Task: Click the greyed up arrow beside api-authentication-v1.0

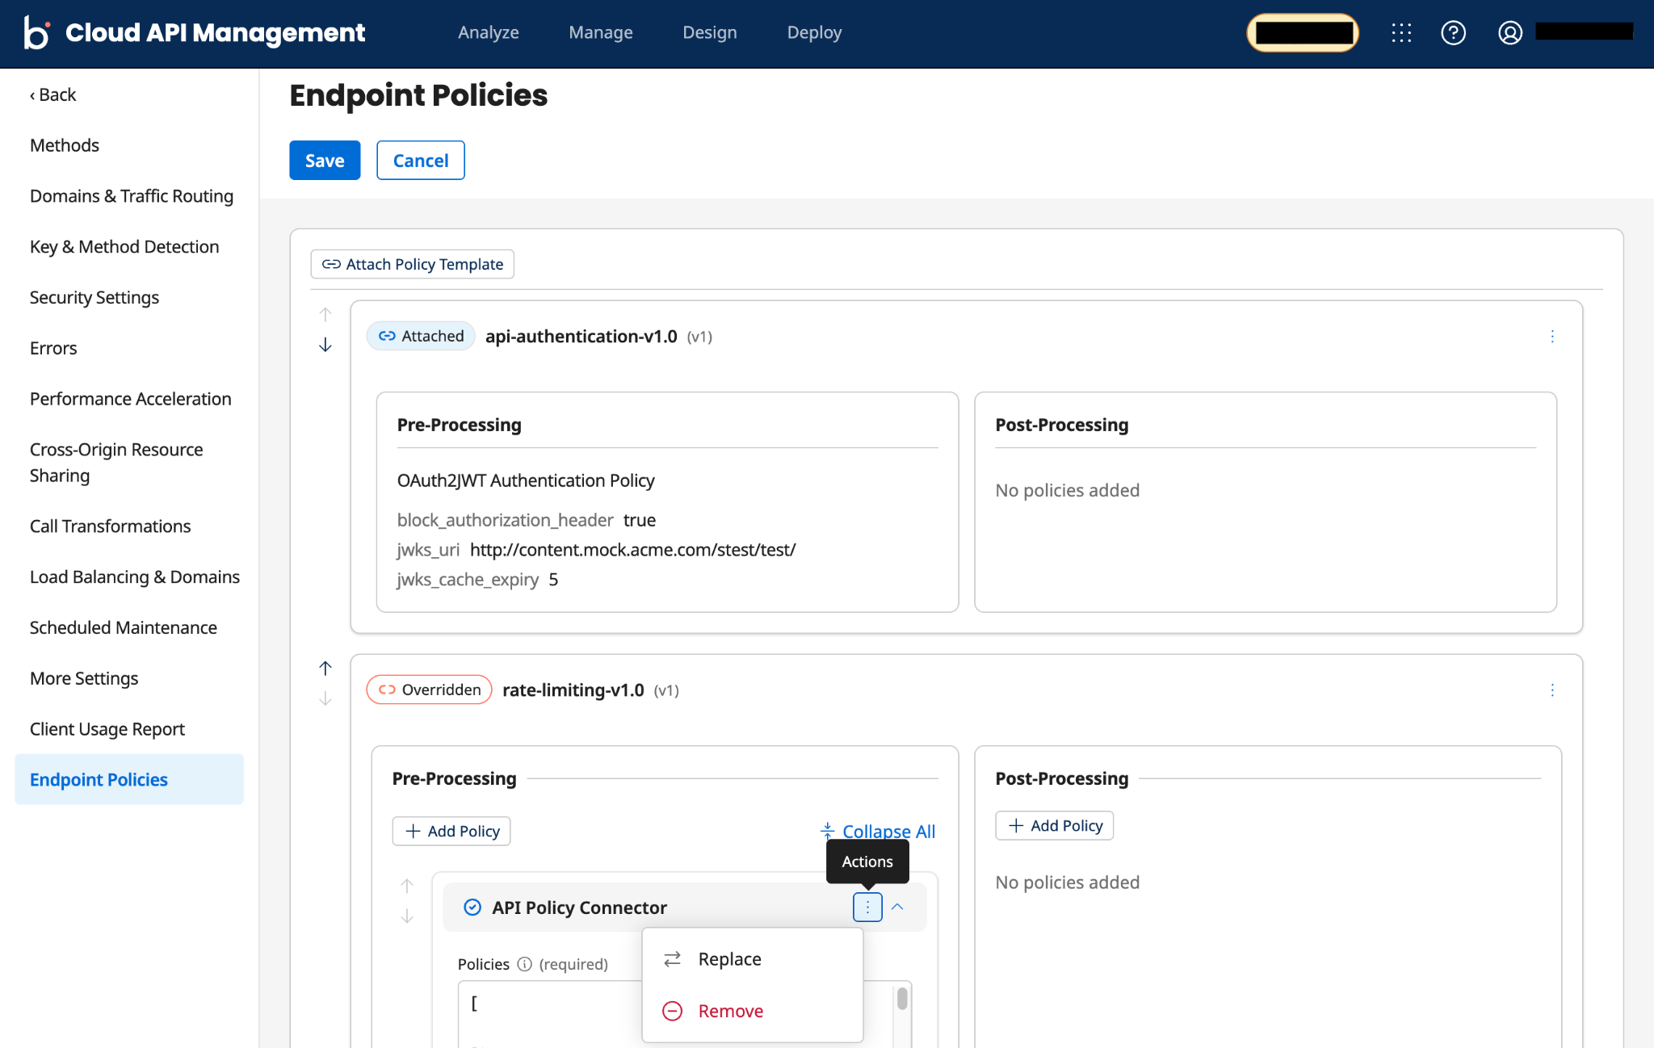Action: click(x=325, y=314)
